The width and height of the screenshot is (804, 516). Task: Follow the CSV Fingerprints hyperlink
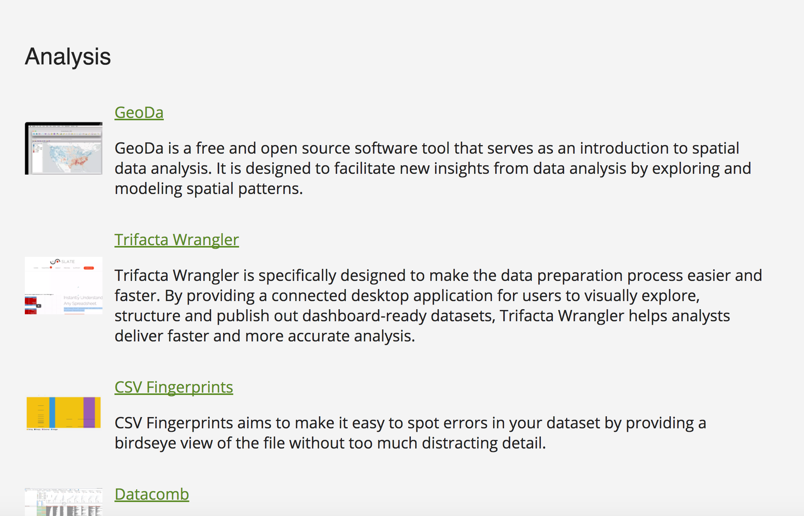coord(173,386)
